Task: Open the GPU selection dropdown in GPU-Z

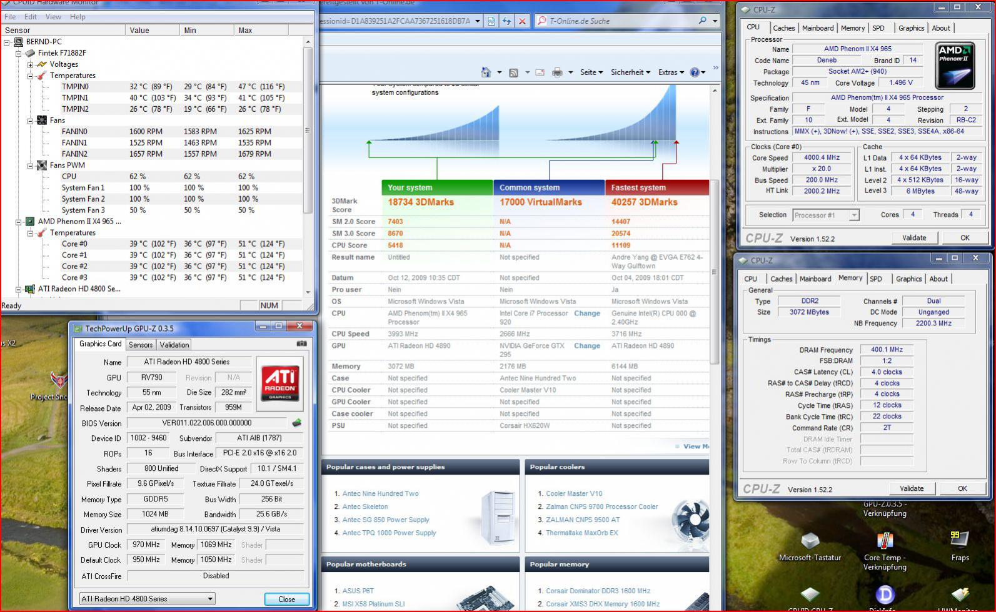Action: [209, 598]
